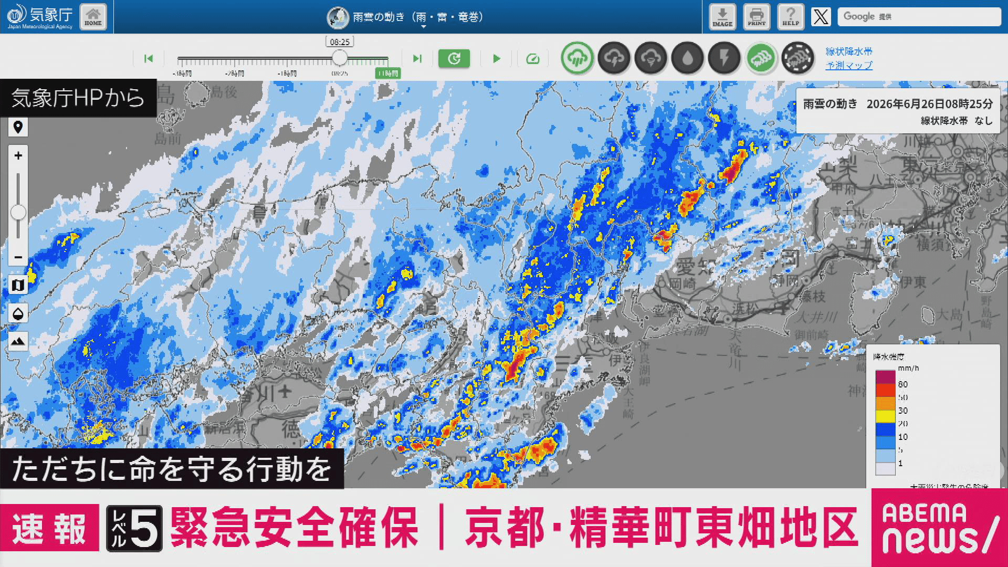Toggle the dashed linear rain band forecast
The width and height of the screenshot is (1008, 567).
[797, 58]
